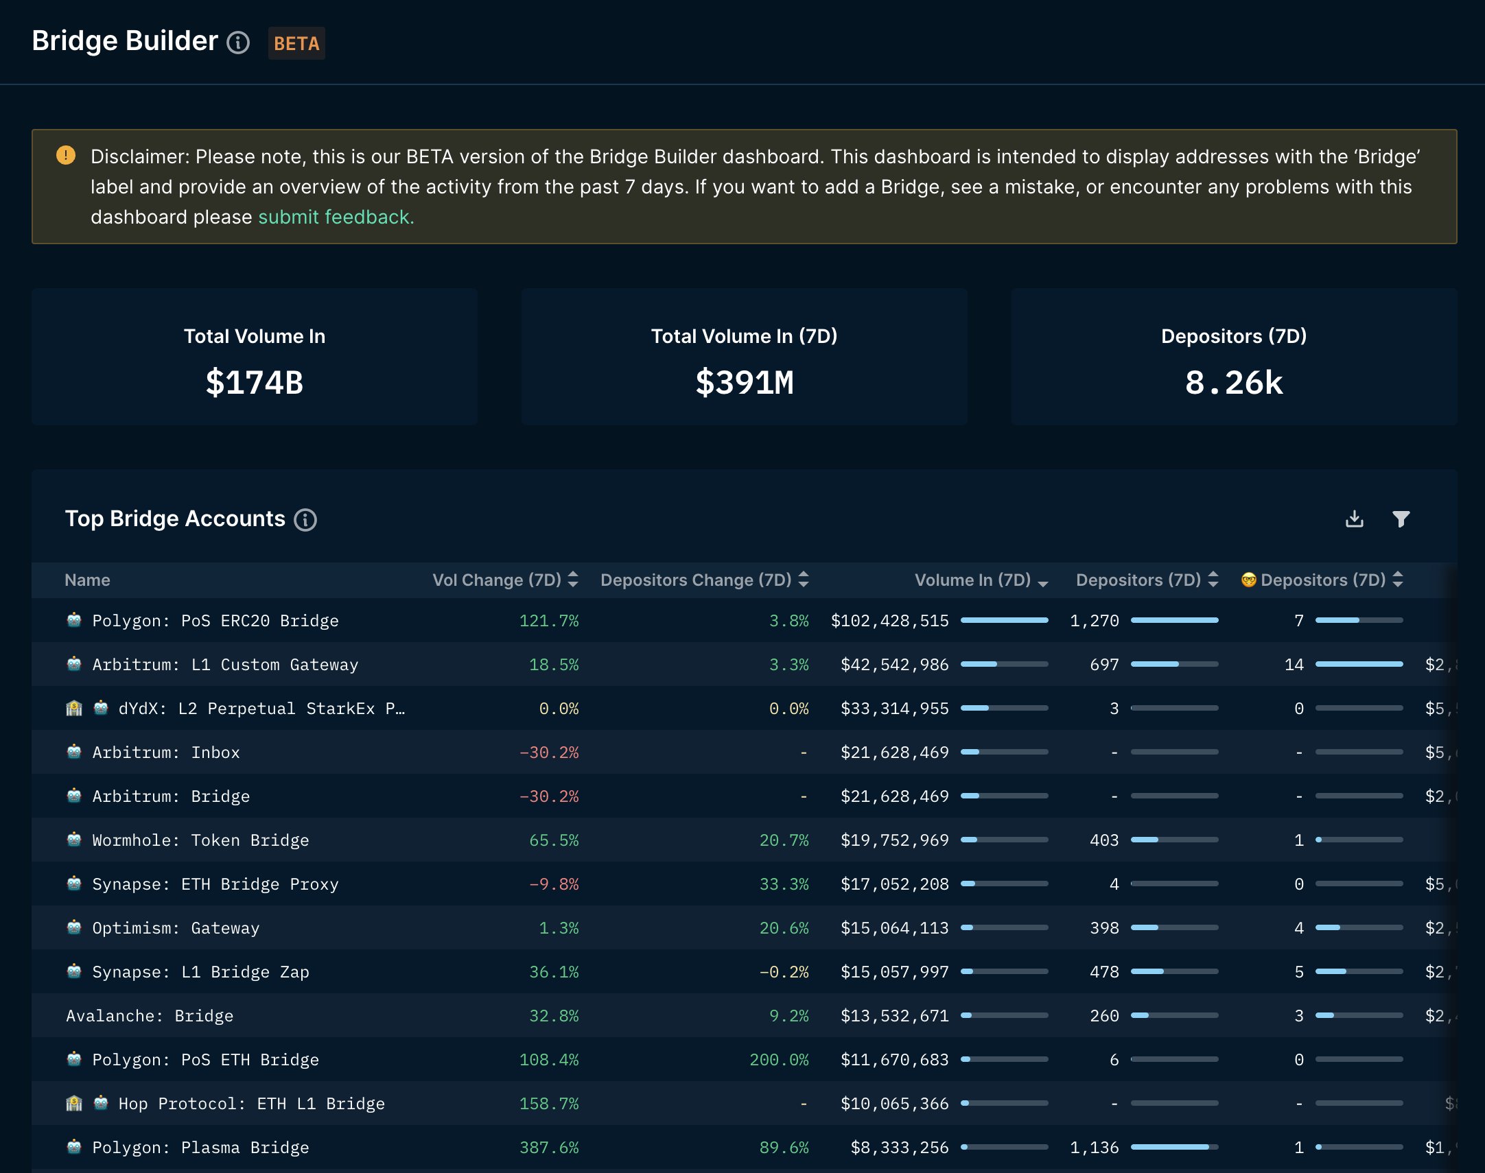Open the submit feedback link
Viewport: 1485px width, 1173px height.
336,217
